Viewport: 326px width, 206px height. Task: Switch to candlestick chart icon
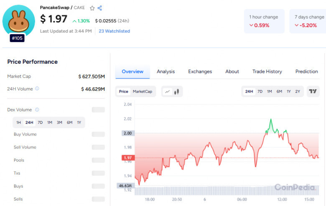point(176,91)
